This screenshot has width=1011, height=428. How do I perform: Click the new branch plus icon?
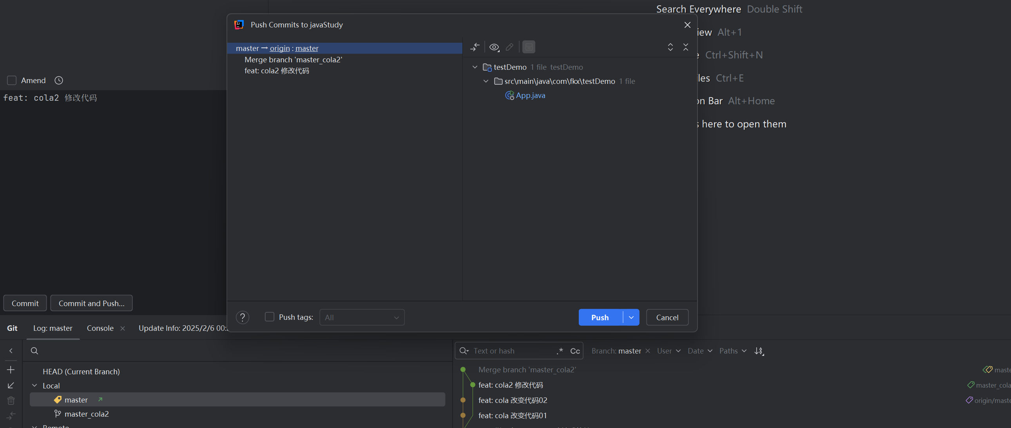(11, 370)
